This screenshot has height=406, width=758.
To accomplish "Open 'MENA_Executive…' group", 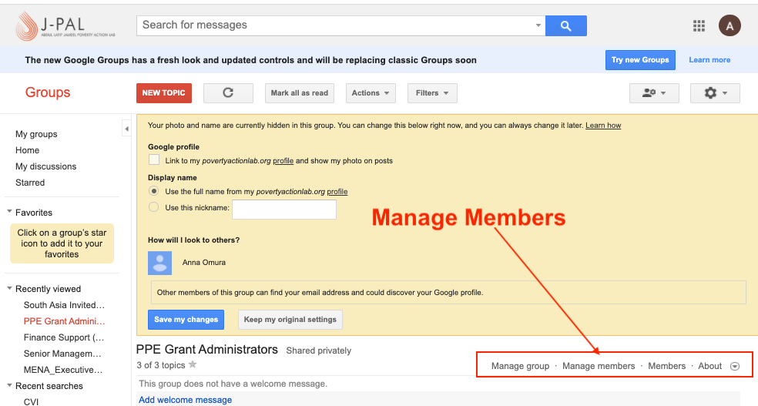I will (63, 370).
